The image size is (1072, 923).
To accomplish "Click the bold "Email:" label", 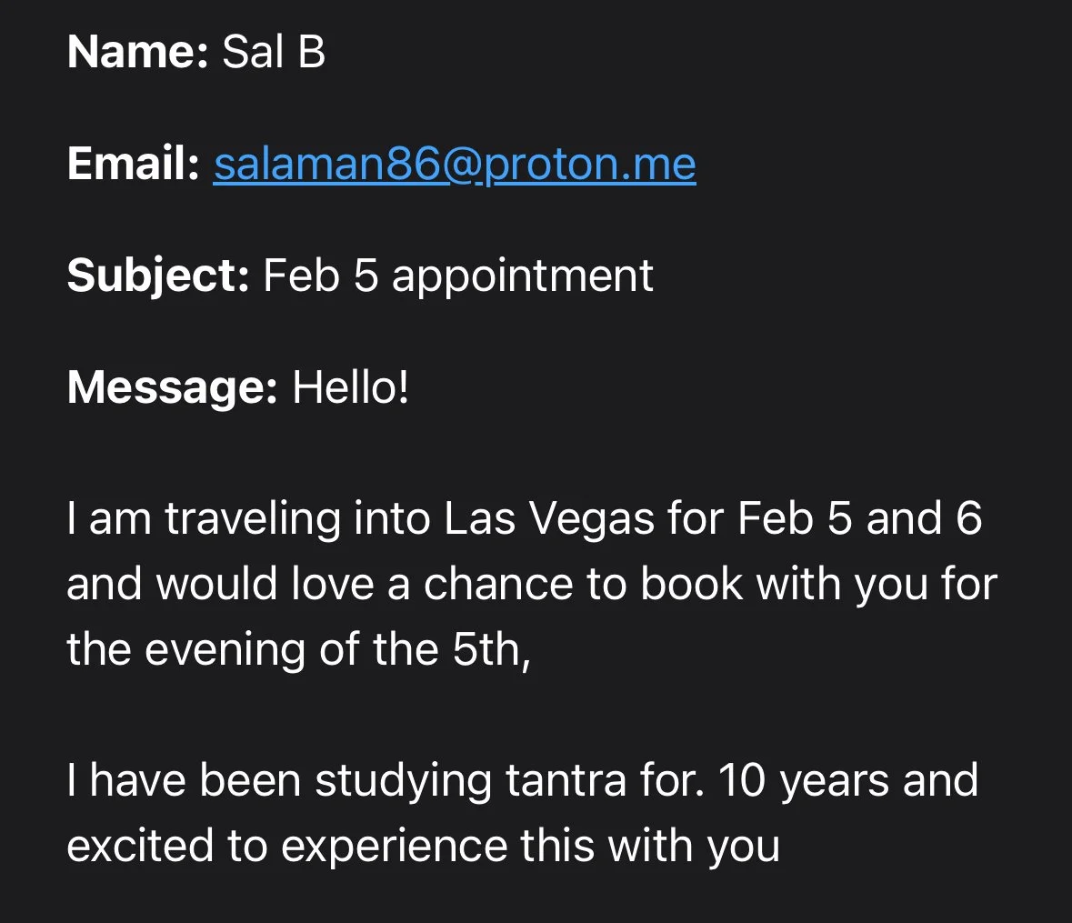I will (134, 165).
